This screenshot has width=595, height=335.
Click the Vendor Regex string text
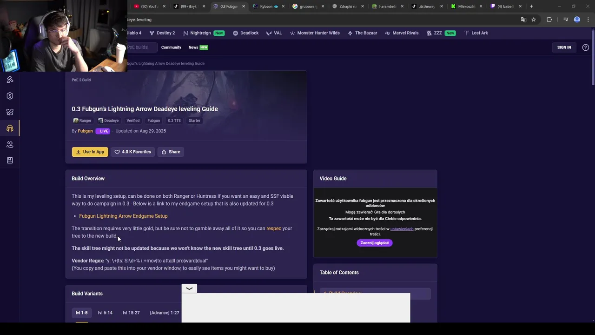(x=156, y=261)
